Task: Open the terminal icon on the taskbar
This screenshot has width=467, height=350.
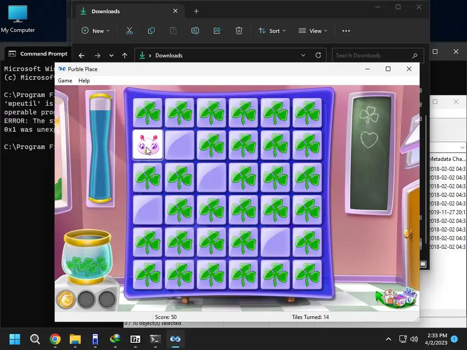Action: click(x=155, y=339)
